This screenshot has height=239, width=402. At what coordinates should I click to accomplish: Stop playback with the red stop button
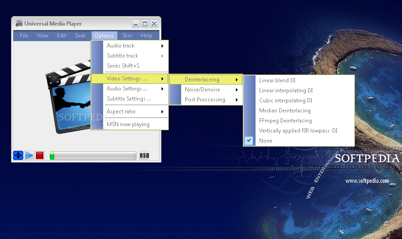40,155
